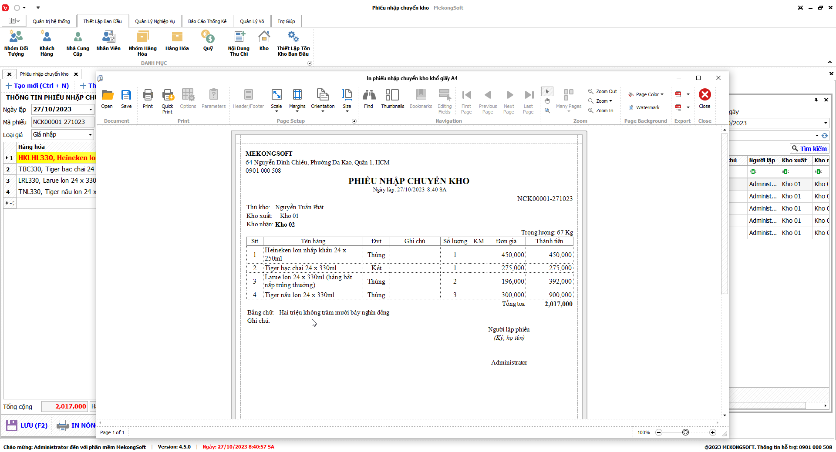Show page Thumbnails panel
Screen dimensions: 836x452
(392, 99)
